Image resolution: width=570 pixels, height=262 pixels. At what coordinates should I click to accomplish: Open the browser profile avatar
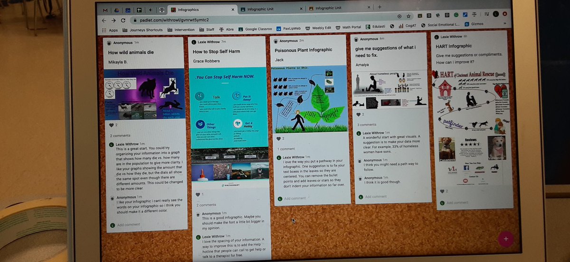pos(495,14)
